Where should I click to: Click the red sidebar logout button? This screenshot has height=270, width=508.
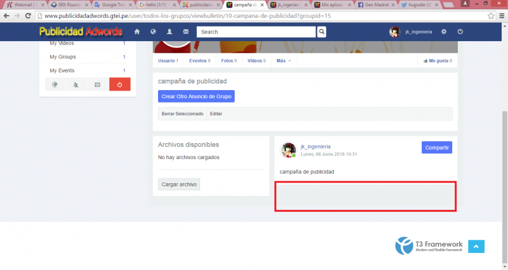pyautogui.click(x=119, y=84)
